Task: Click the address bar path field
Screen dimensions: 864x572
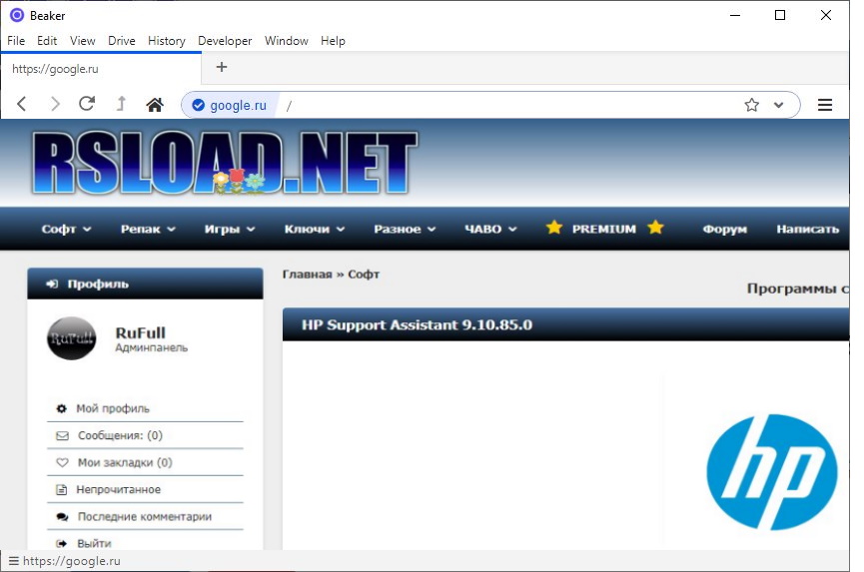Action: click(x=507, y=105)
